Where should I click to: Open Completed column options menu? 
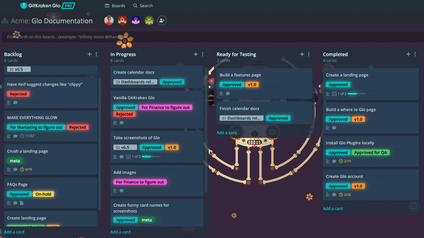click(415, 54)
